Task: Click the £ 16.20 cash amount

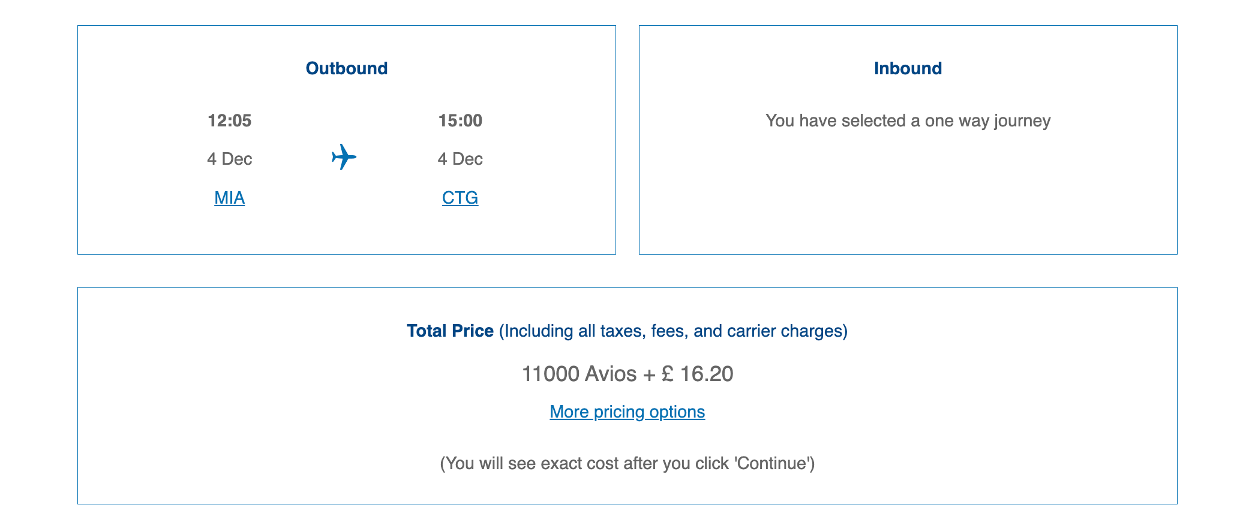Action: [697, 374]
